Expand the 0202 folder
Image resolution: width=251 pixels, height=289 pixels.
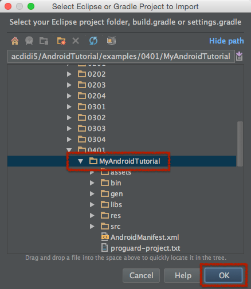[69, 74]
